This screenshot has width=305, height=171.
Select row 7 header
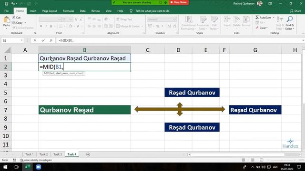(x=5, y=110)
